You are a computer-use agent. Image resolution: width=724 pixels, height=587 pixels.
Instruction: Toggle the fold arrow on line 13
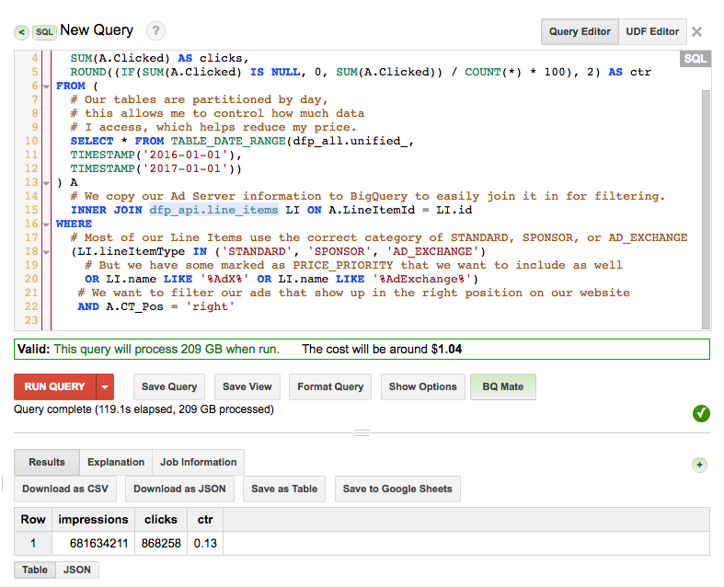pyautogui.click(x=46, y=183)
